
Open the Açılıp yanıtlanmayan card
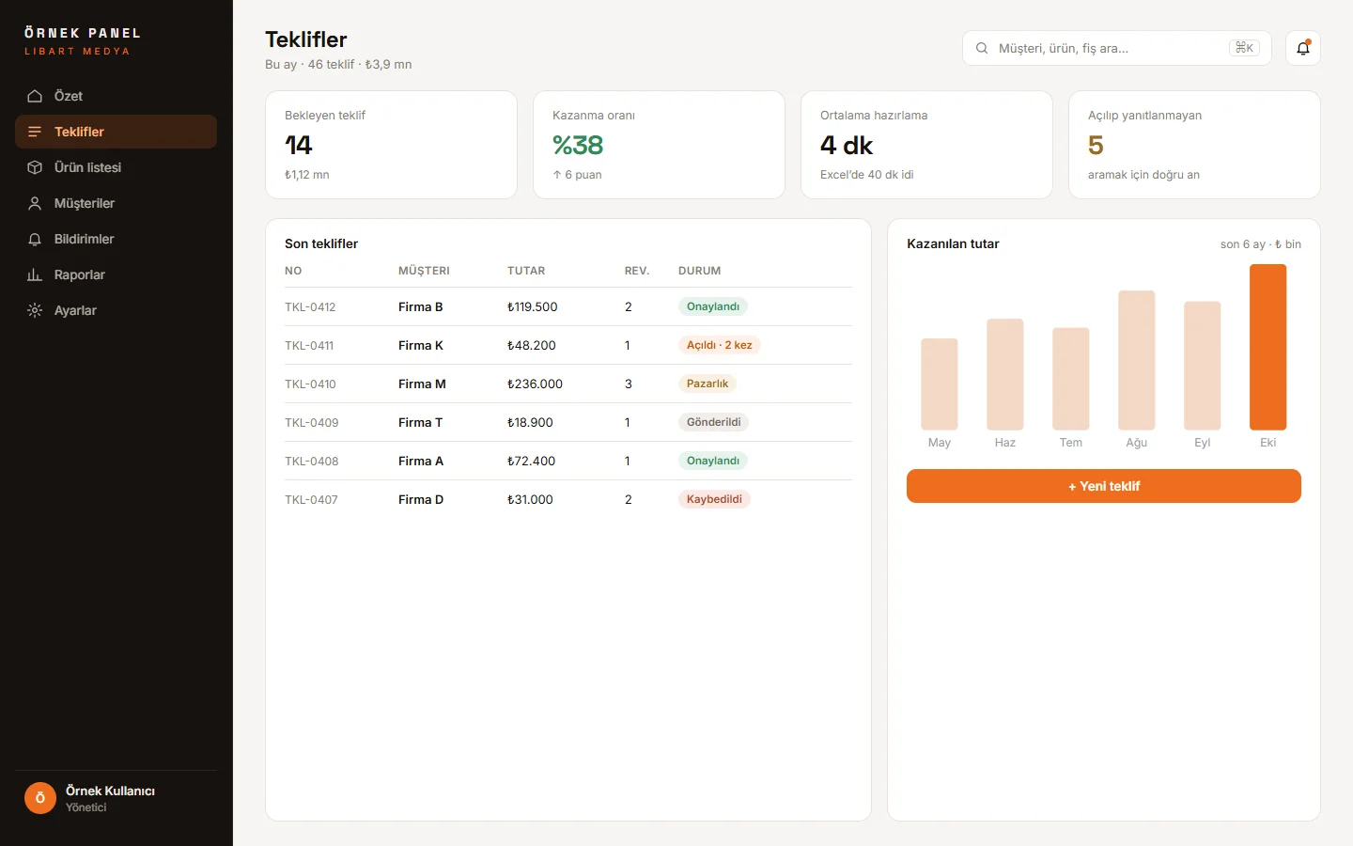(1194, 145)
